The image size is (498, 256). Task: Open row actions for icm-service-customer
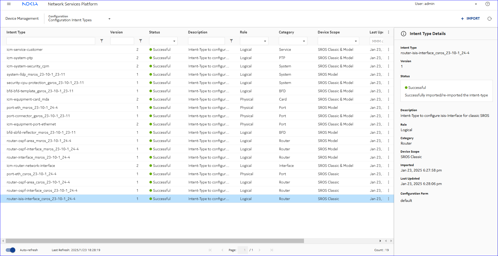(x=388, y=49)
